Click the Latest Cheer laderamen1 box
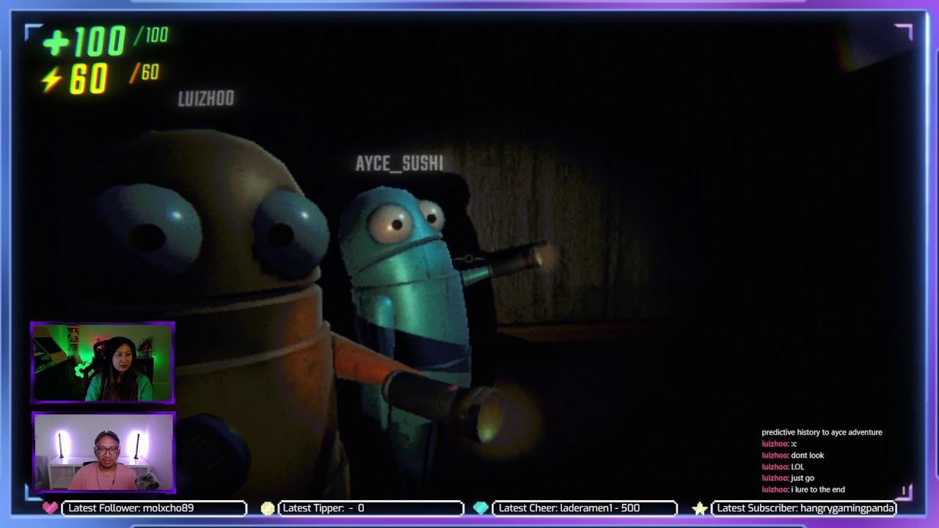Viewport: 939px width, 528px height. coord(585,507)
